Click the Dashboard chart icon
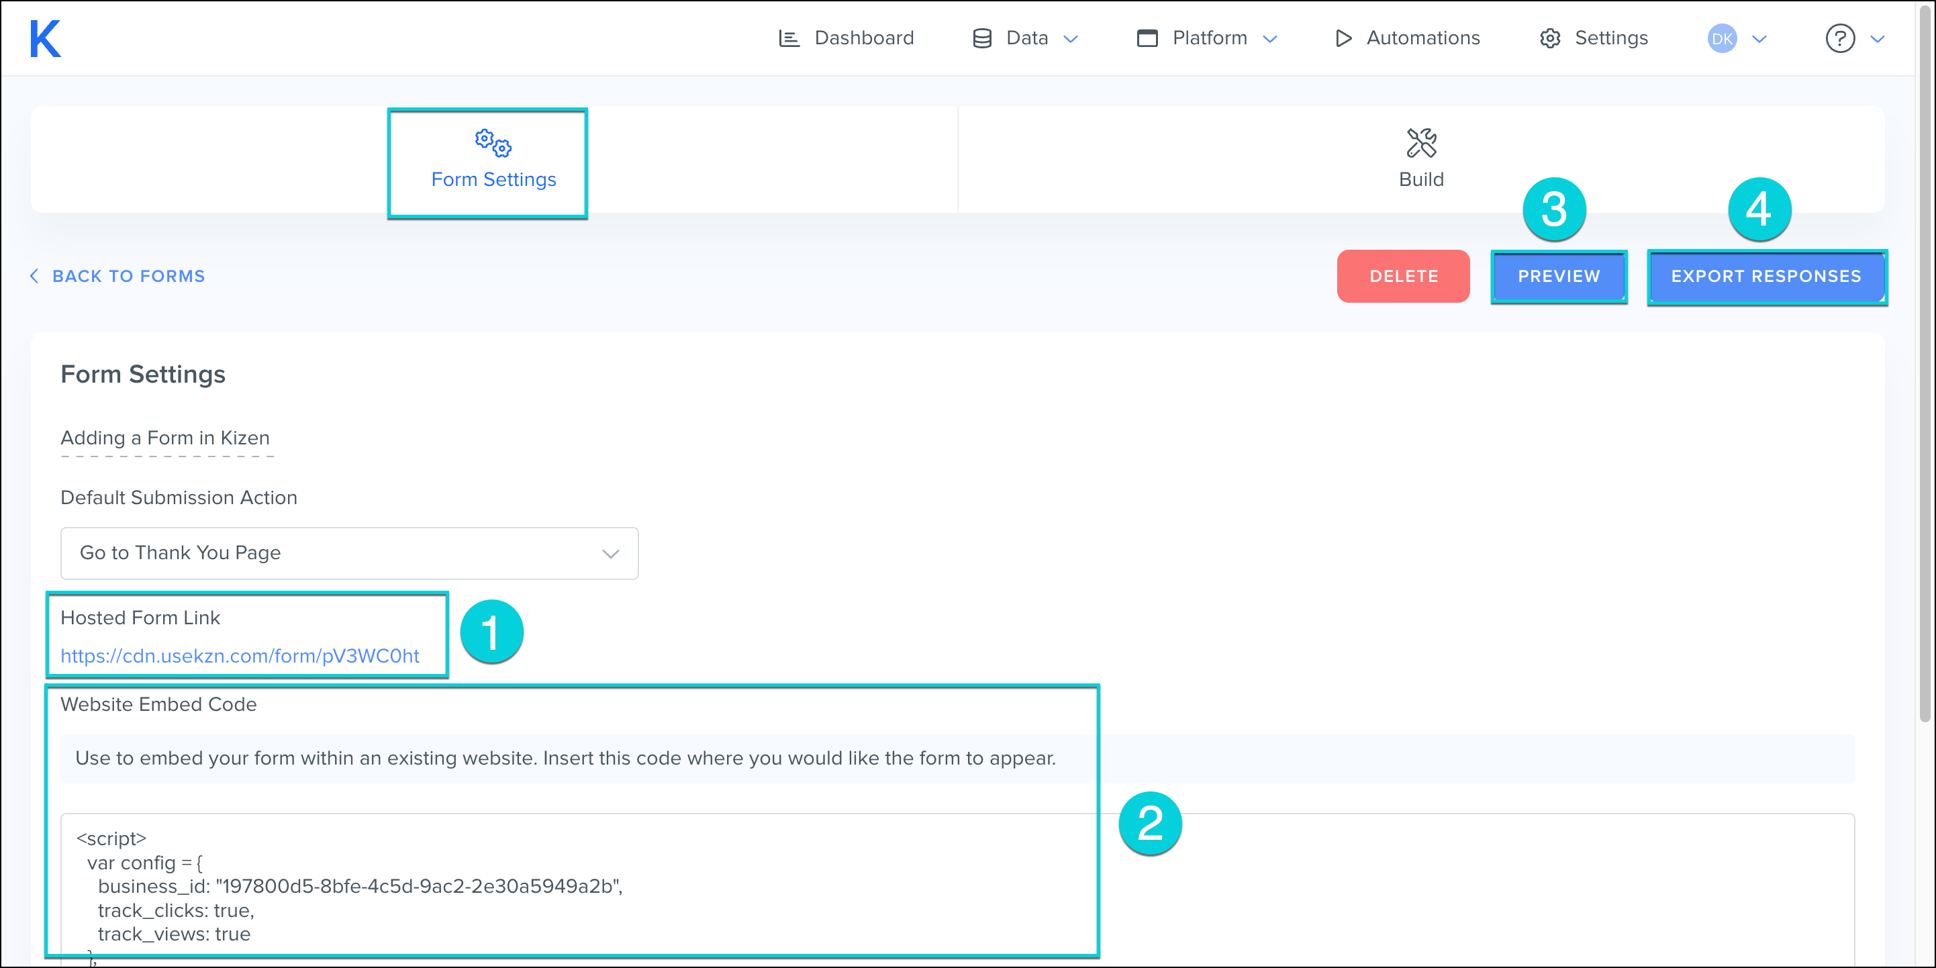 coord(788,38)
